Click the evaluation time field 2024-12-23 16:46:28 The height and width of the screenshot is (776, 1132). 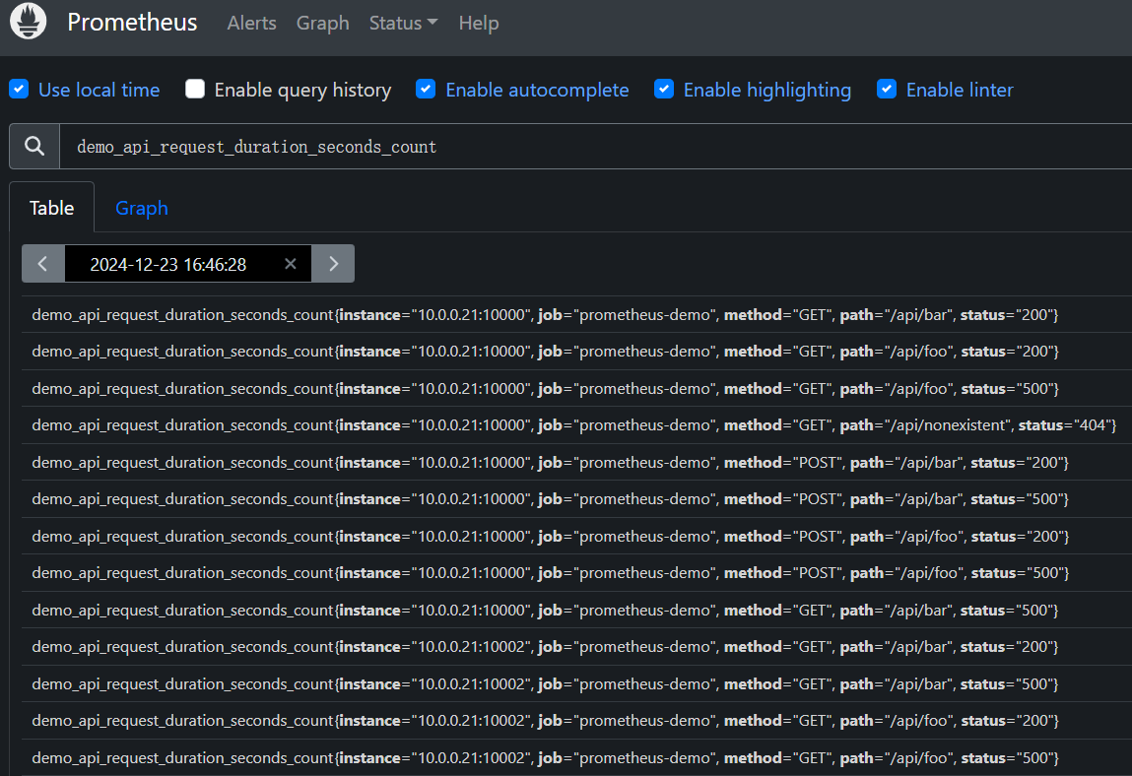(167, 264)
